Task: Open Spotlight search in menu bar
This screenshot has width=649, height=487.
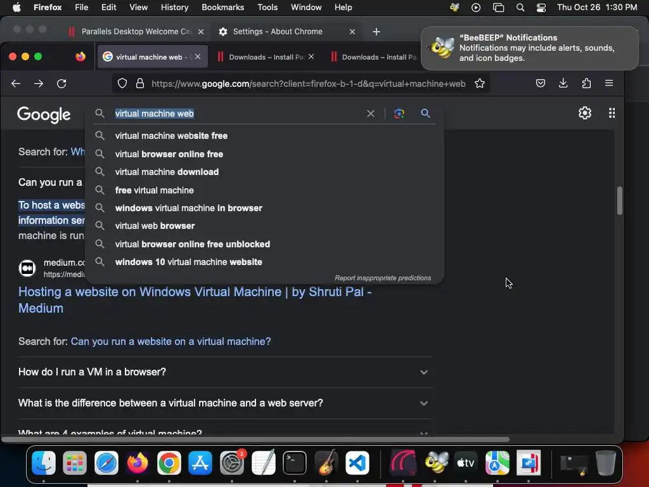Action: click(x=520, y=8)
